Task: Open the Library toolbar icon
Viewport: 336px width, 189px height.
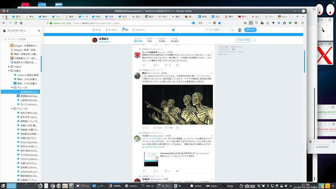Action: [245, 23]
